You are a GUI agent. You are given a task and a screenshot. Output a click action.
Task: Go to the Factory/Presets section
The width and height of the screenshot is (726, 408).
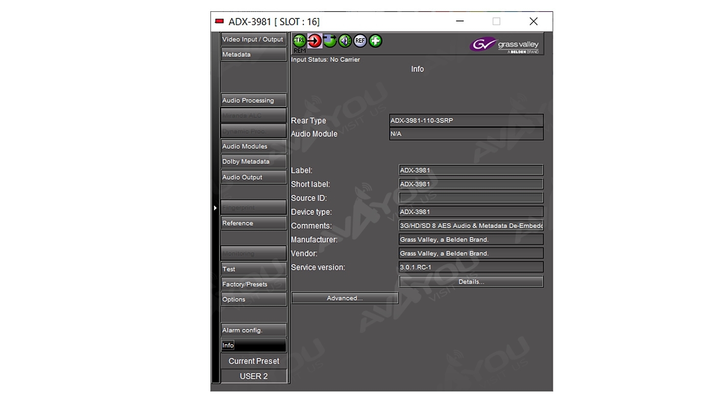pos(253,284)
